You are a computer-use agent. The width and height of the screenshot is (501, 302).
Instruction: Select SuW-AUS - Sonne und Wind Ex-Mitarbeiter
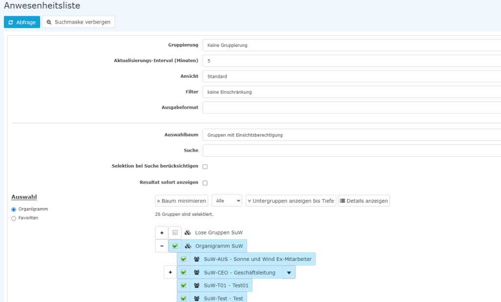pyautogui.click(x=258, y=259)
